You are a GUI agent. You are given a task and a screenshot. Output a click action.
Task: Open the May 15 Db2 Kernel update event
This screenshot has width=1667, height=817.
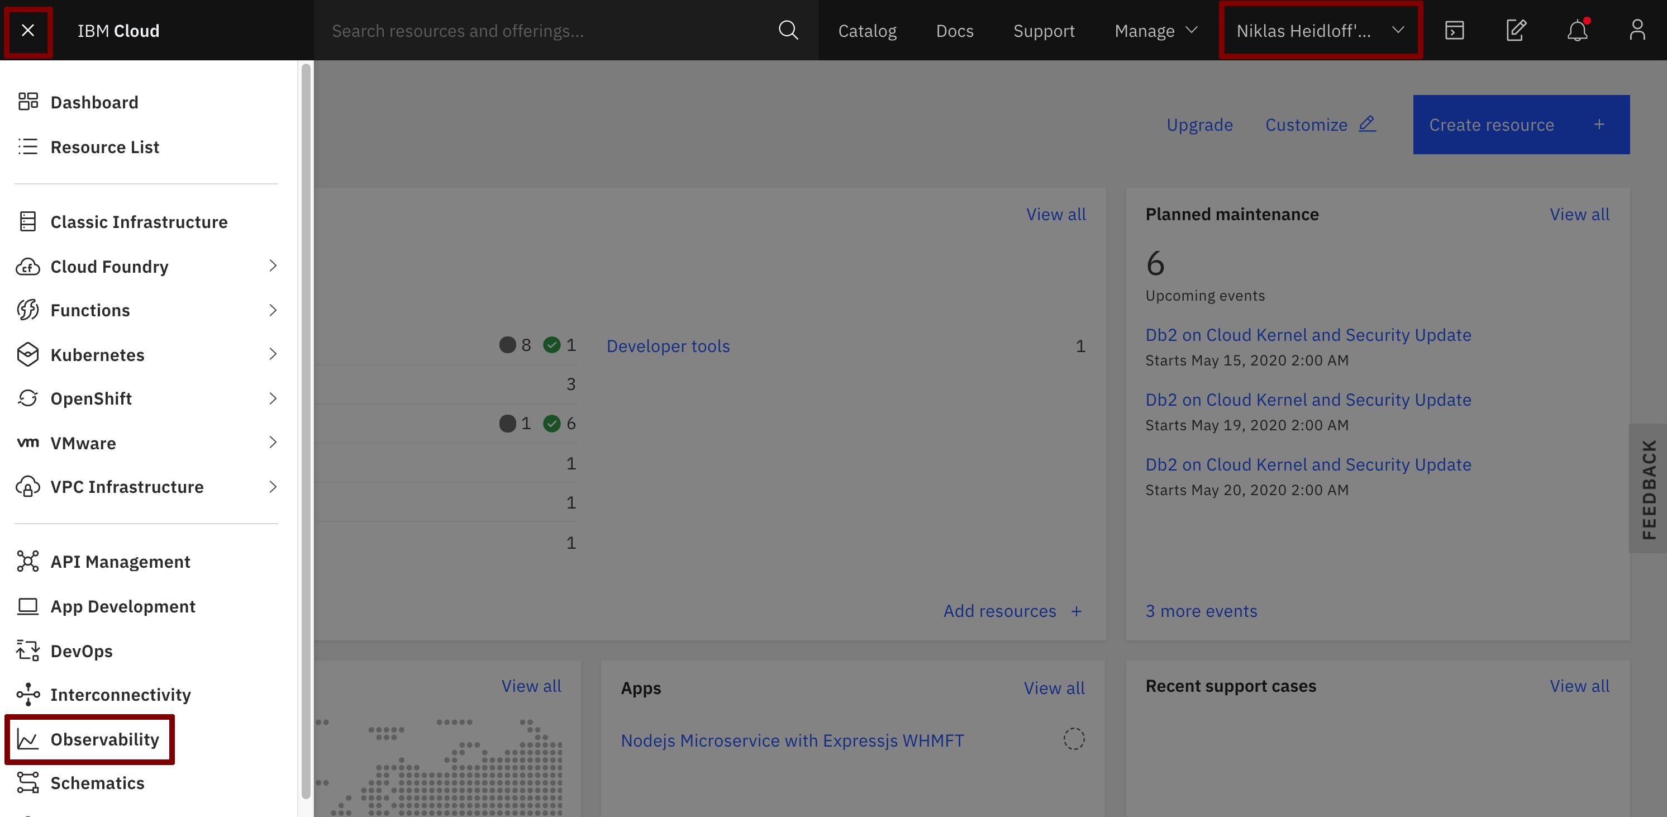tap(1308, 335)
